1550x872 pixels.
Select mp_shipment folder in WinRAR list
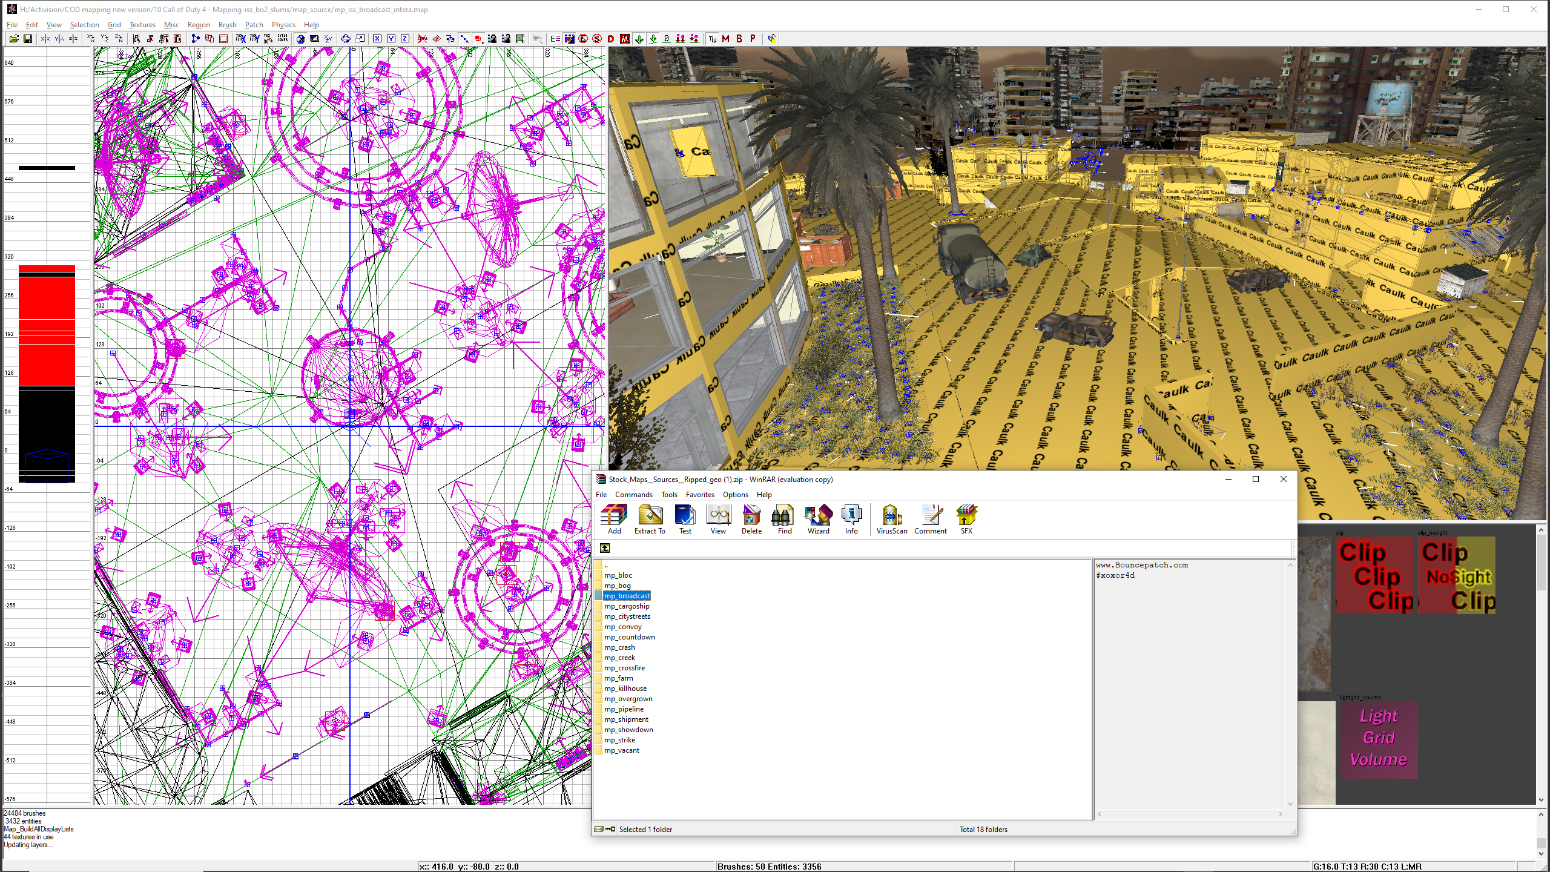click(x=626, y=719)
